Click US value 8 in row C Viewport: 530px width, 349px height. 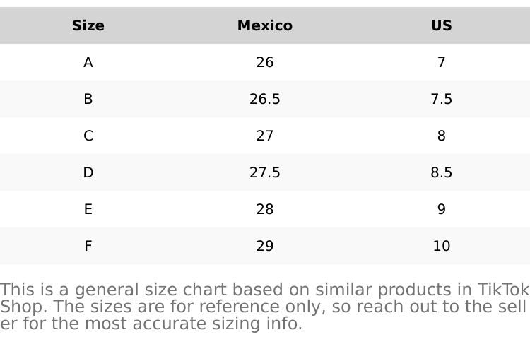coord(442,136)
